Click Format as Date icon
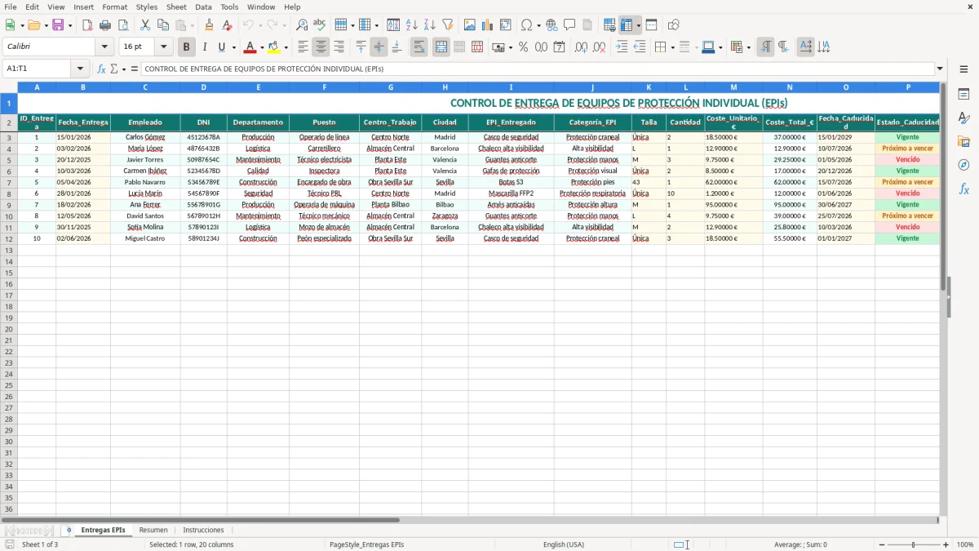Viewport: 979px width, 551px height. (560, 47)
